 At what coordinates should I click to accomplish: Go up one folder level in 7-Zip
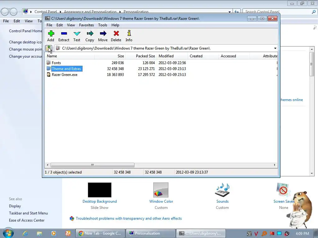point(49,48)
